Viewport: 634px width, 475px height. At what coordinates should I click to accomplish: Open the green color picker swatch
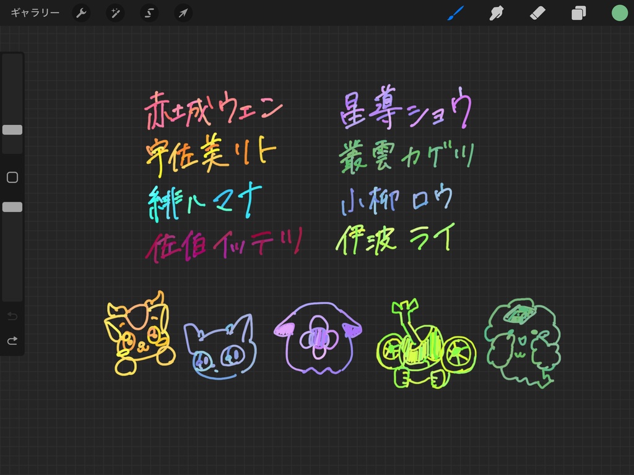click(x=619, y=13)
